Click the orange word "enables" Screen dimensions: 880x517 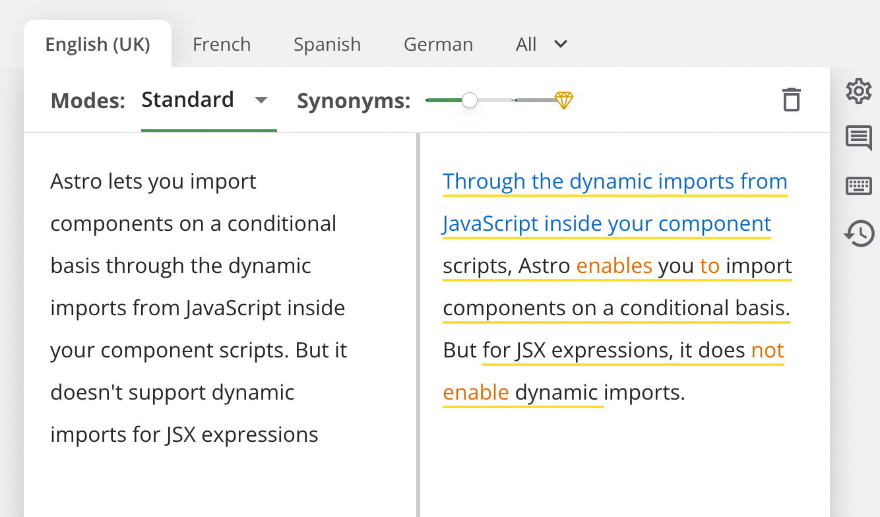pyautogui.click(x=614, y=266)
